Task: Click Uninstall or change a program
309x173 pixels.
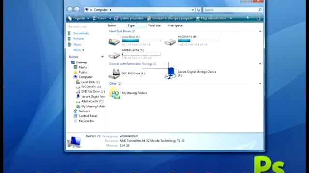Action: coord(169,18)
